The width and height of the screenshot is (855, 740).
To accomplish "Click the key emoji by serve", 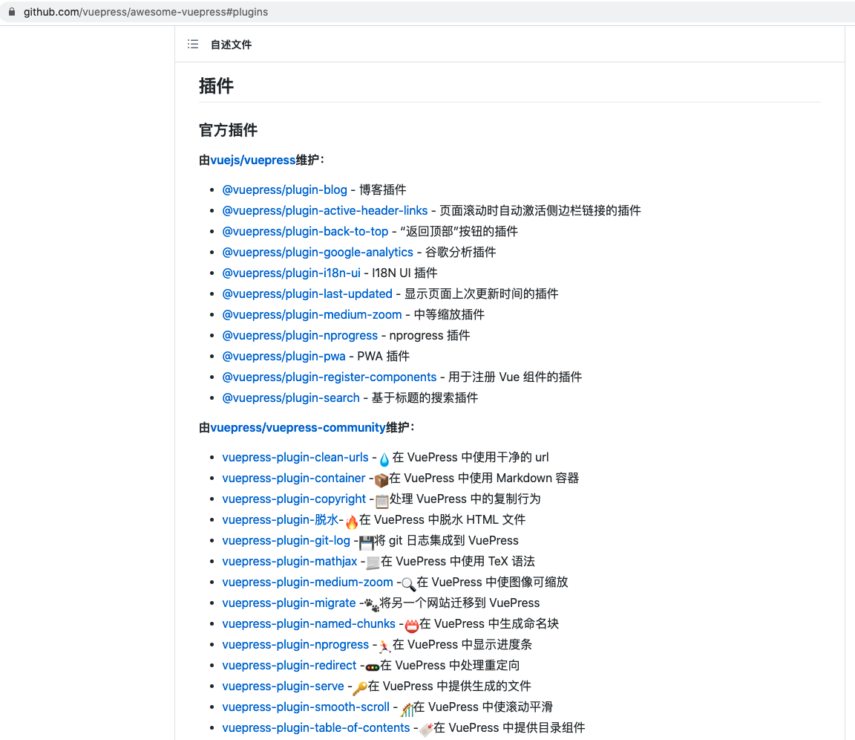I will click(360, 688).
